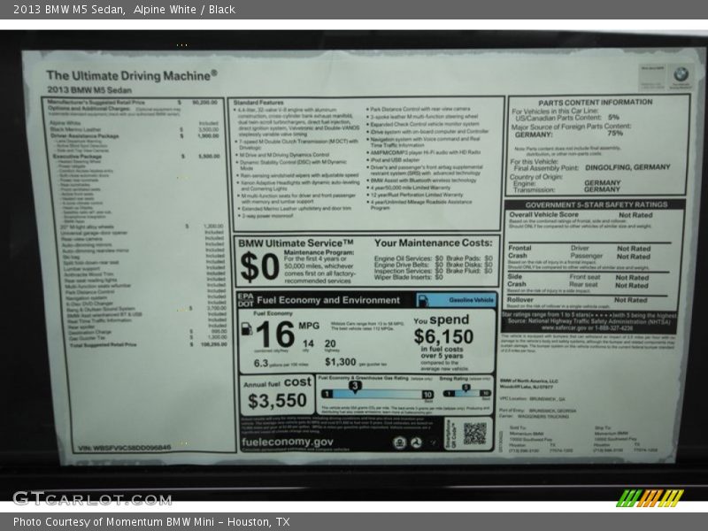Viewport: 708px width, 531px height.
Task: Click the page title '2013 BMW M5 Sedan, Alpine White / Black'
Action: 124,10
